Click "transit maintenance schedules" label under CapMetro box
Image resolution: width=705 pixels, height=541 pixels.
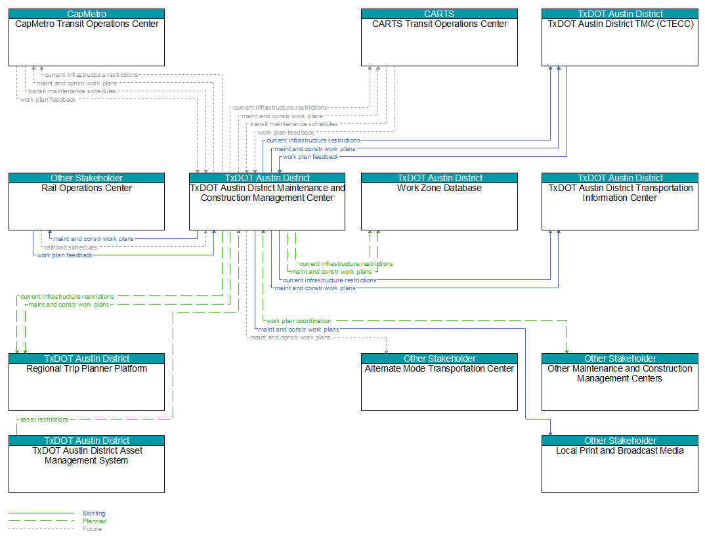[72, 91]
